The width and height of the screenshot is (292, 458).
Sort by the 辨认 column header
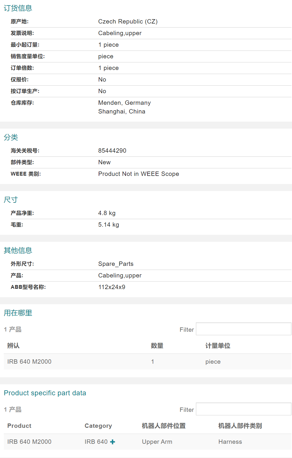[x=13, y=346]
